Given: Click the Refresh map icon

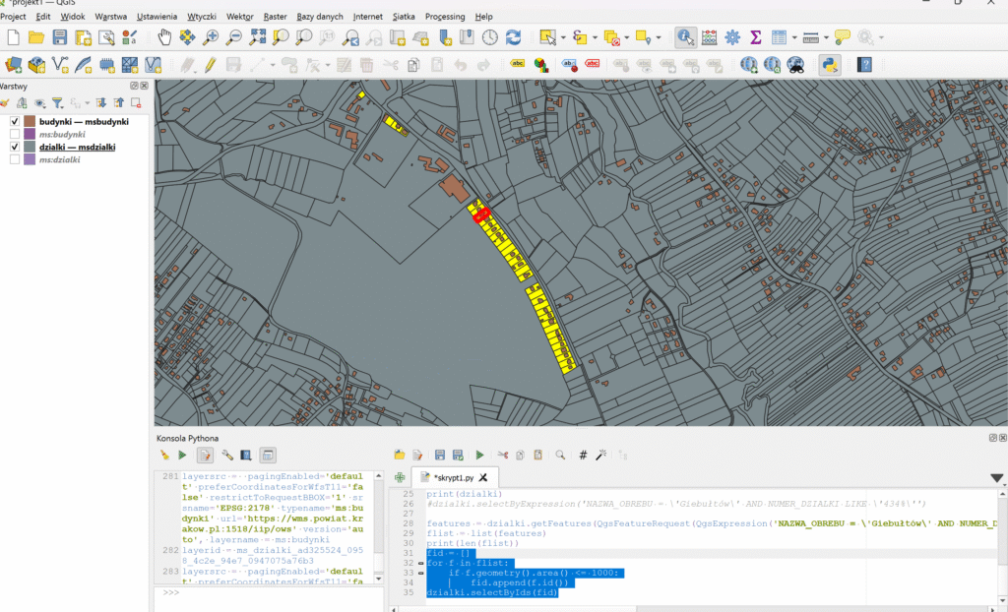Looking at the screenshot, I should pos(513,37).
